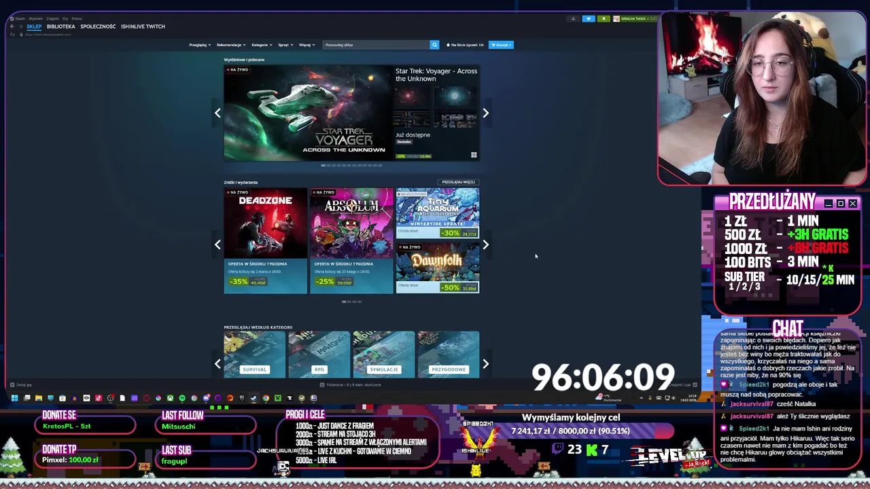Open the Tiny Aquarium daily deal
870x489 pixels.
pos(438,213)
